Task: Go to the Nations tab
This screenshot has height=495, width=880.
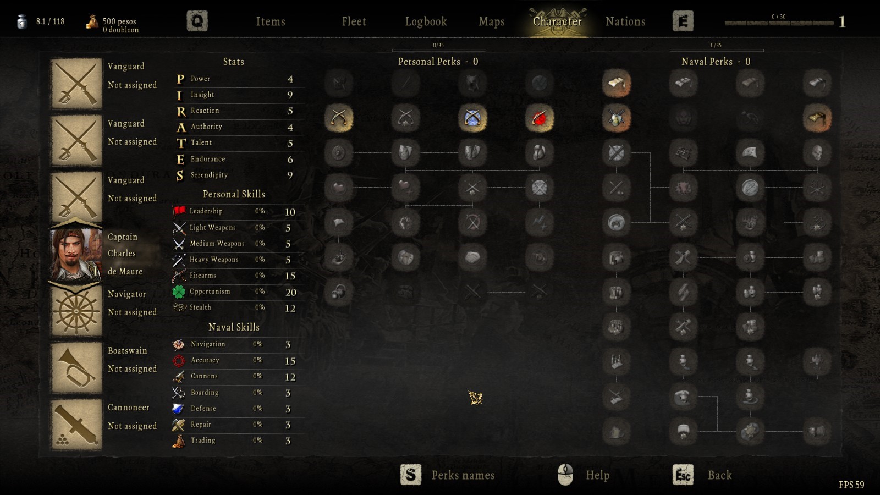Action: point(625,21)
